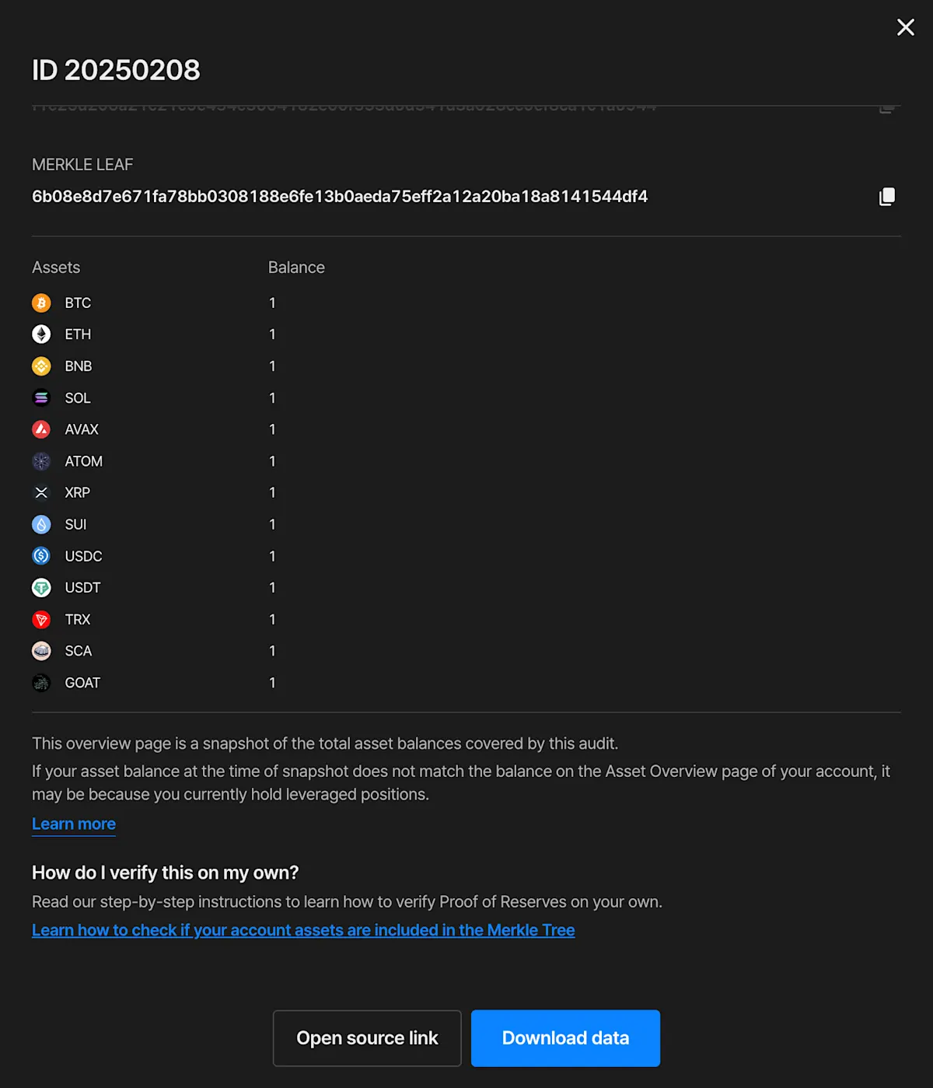Click the GOAT balance value
The image size is (933, 1088).
(272, 683)
